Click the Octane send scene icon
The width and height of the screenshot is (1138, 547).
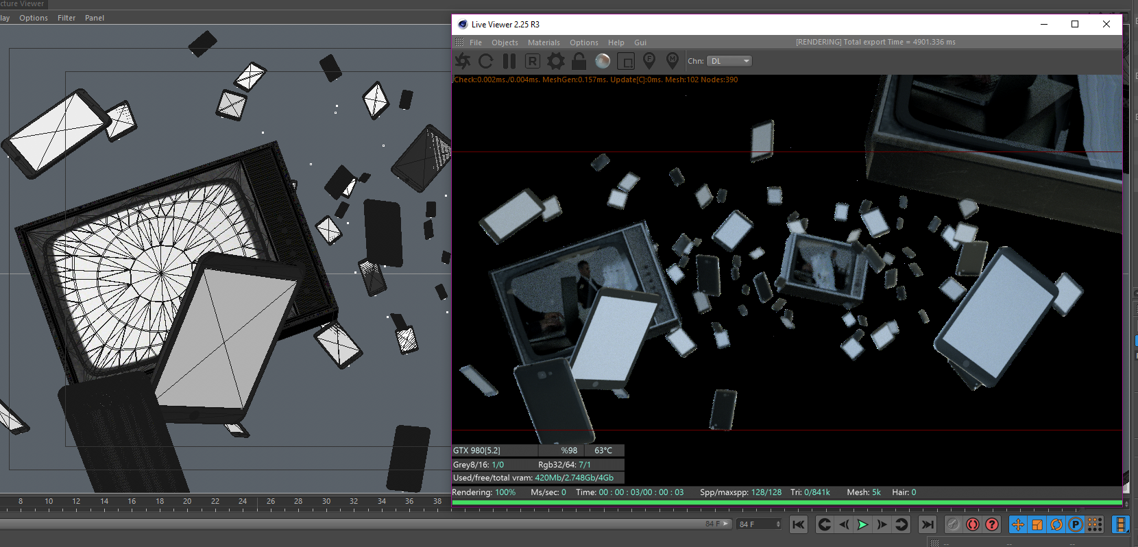(463, 61)
